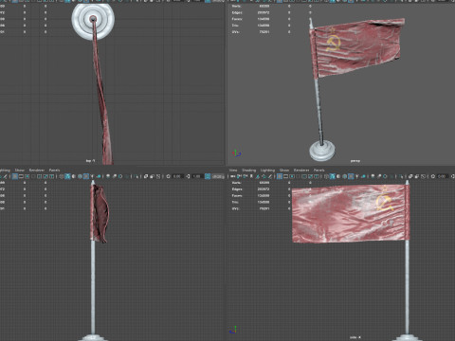Open Panels menu in front view panel
This screenshot has height=341, width=455.
point(54,170)
